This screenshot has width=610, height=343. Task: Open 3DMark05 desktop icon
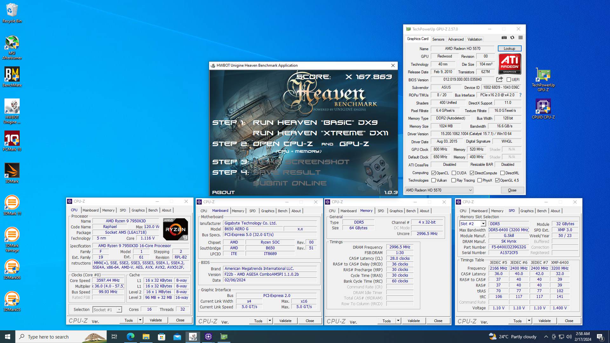[12, 301]
